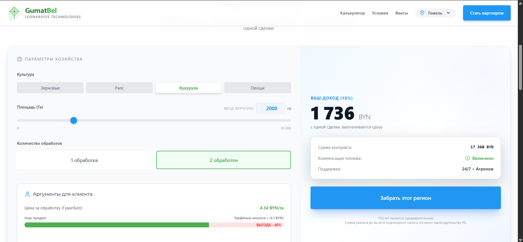The height and width of the screenshot is (242, 523).
Task: Select the Зерновые crop option
Action: (50, 88)
